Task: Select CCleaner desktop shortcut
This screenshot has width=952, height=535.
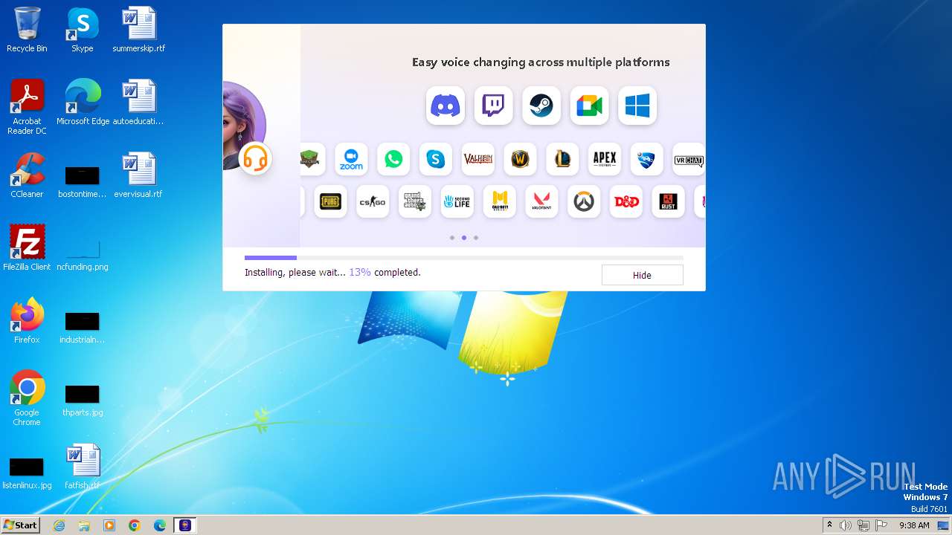Action: point(27,175)
